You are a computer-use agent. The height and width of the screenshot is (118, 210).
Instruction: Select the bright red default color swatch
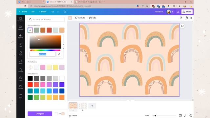point(30,85)
